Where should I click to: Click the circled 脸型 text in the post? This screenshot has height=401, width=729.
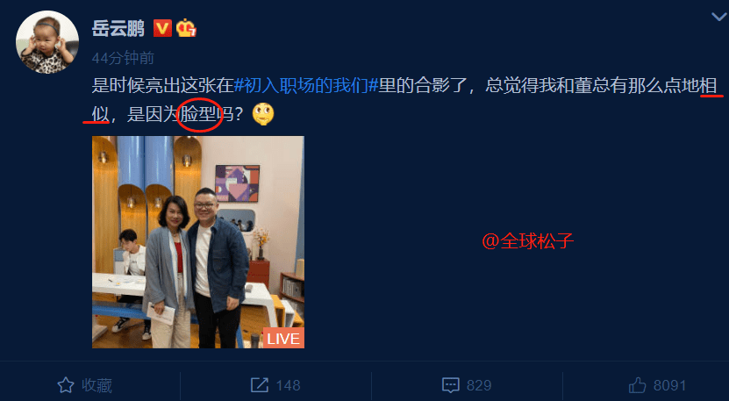(x=197, y=115)
